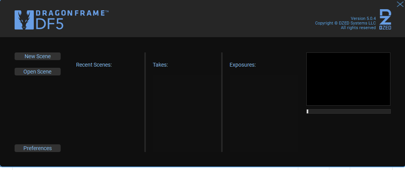Image resolution: width=405 pixels, height=170 pixels.
Task: Select the Recent Scenes heading
Action: pos(94,65)
